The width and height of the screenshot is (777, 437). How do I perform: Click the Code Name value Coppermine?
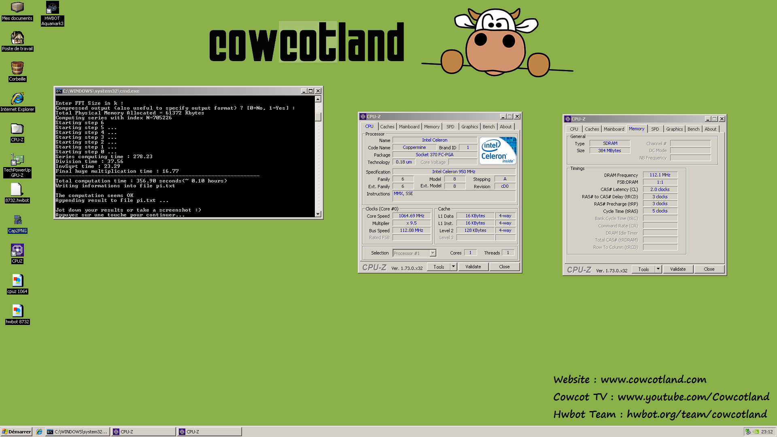(x=414, y=148)
